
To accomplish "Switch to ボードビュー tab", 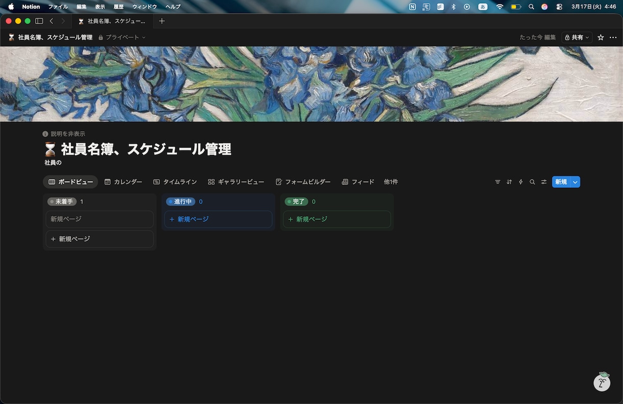I will coord(70,182).
